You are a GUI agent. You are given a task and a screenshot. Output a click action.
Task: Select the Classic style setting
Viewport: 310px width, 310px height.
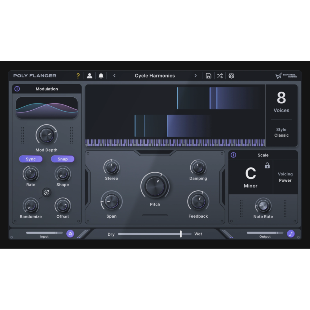[281, 135]
